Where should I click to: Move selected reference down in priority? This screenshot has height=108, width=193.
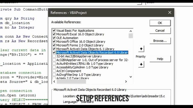click(141, 64)
